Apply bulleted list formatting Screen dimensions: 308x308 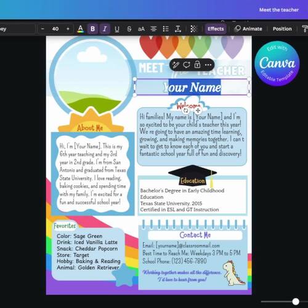tap(166, 29)
